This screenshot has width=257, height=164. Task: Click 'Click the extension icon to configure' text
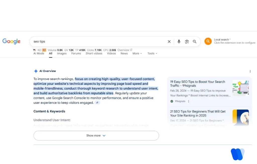(235, 43)
